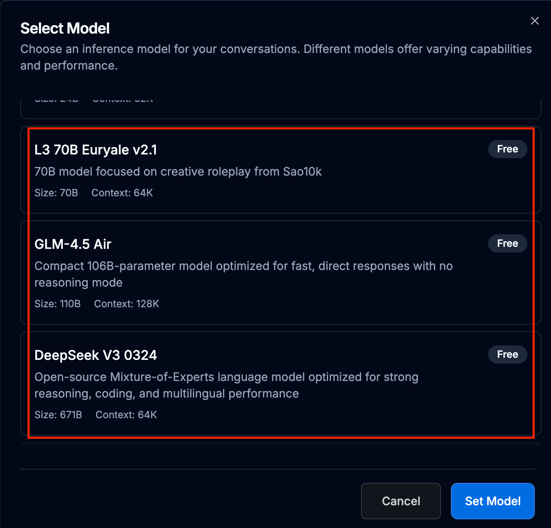Click Context: 64K on the DeepSeek card
Viewport: 551px width, 528px height.
point(126,415)
